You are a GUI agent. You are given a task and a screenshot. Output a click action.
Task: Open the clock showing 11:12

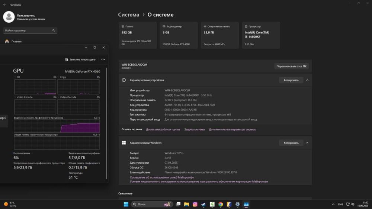[363, 204]
